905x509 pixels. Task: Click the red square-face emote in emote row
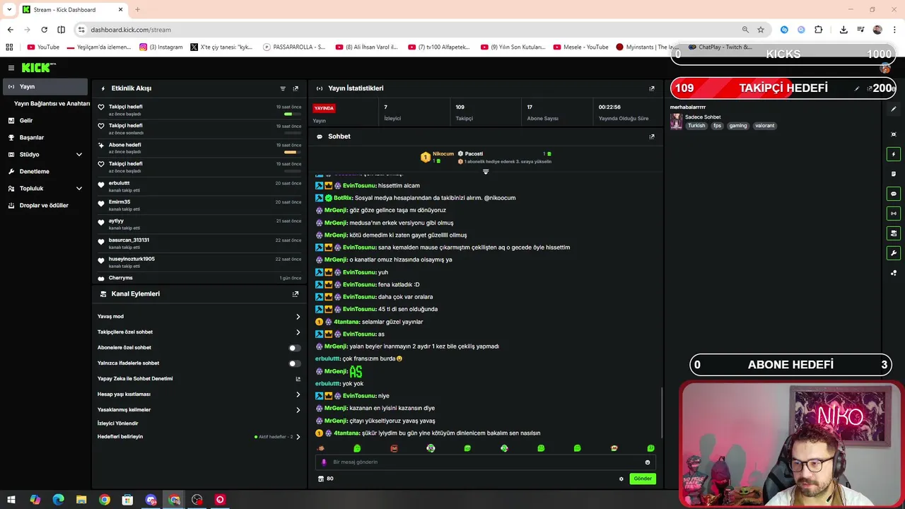394,448
